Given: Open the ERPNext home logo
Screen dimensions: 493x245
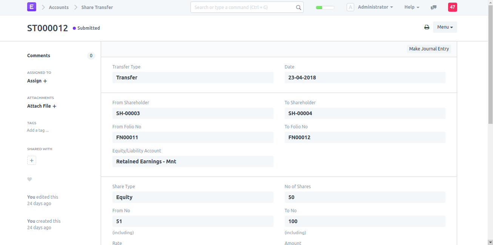Looking at the screenshot, I should [x=32, y=7].
